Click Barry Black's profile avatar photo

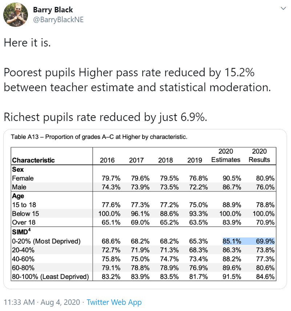(15, 15)
